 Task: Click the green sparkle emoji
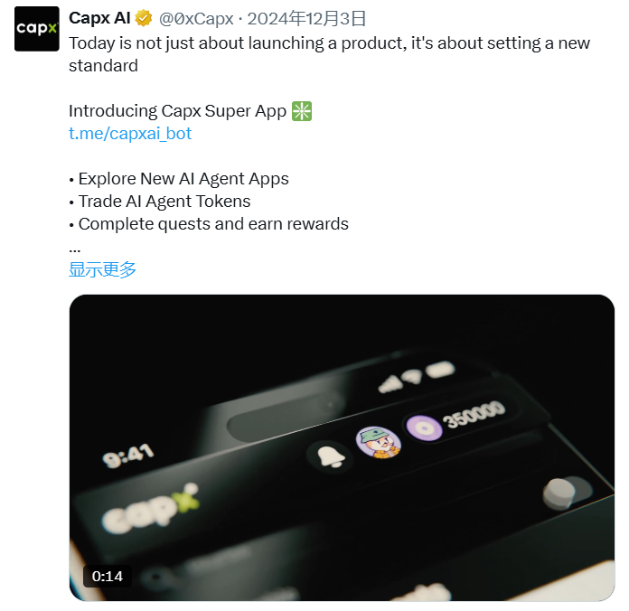tap(302, 111)
